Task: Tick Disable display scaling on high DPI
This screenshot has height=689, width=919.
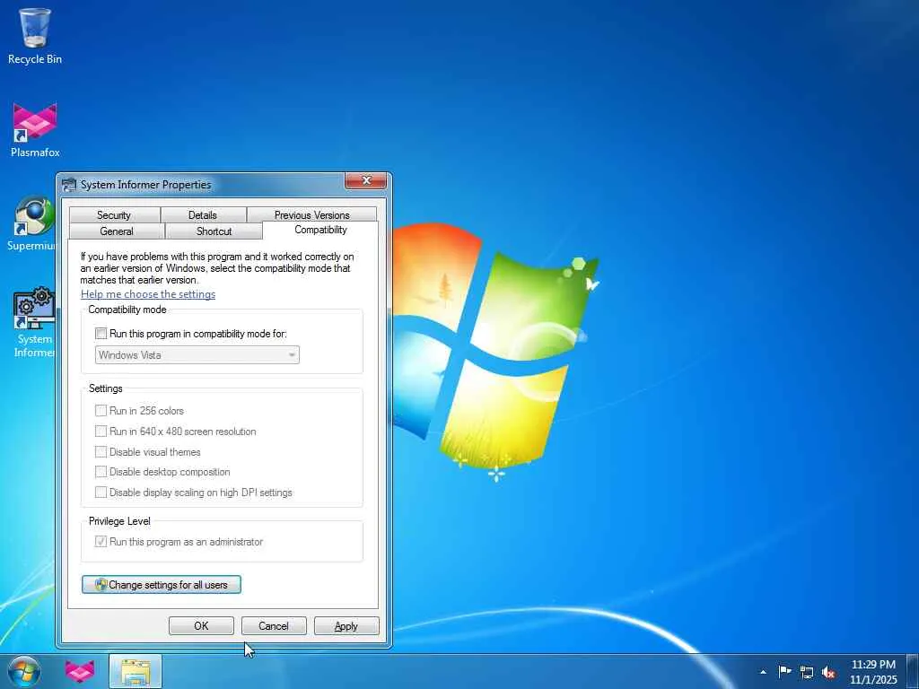Action: pyautogui.click(x=101, y=493)
